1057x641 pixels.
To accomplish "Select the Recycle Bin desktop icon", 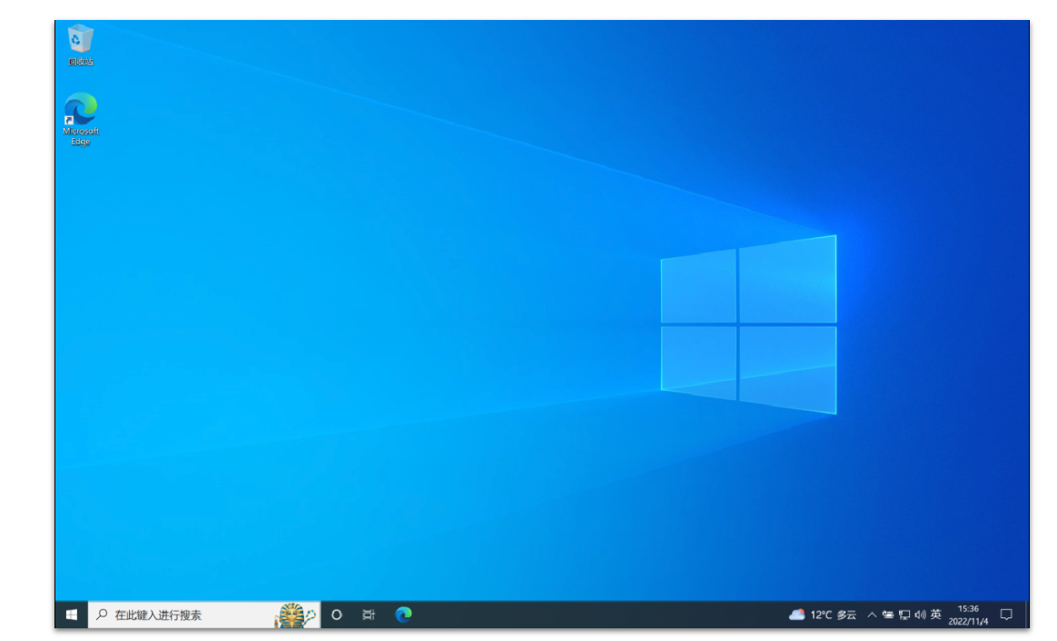I will (80, 44).
